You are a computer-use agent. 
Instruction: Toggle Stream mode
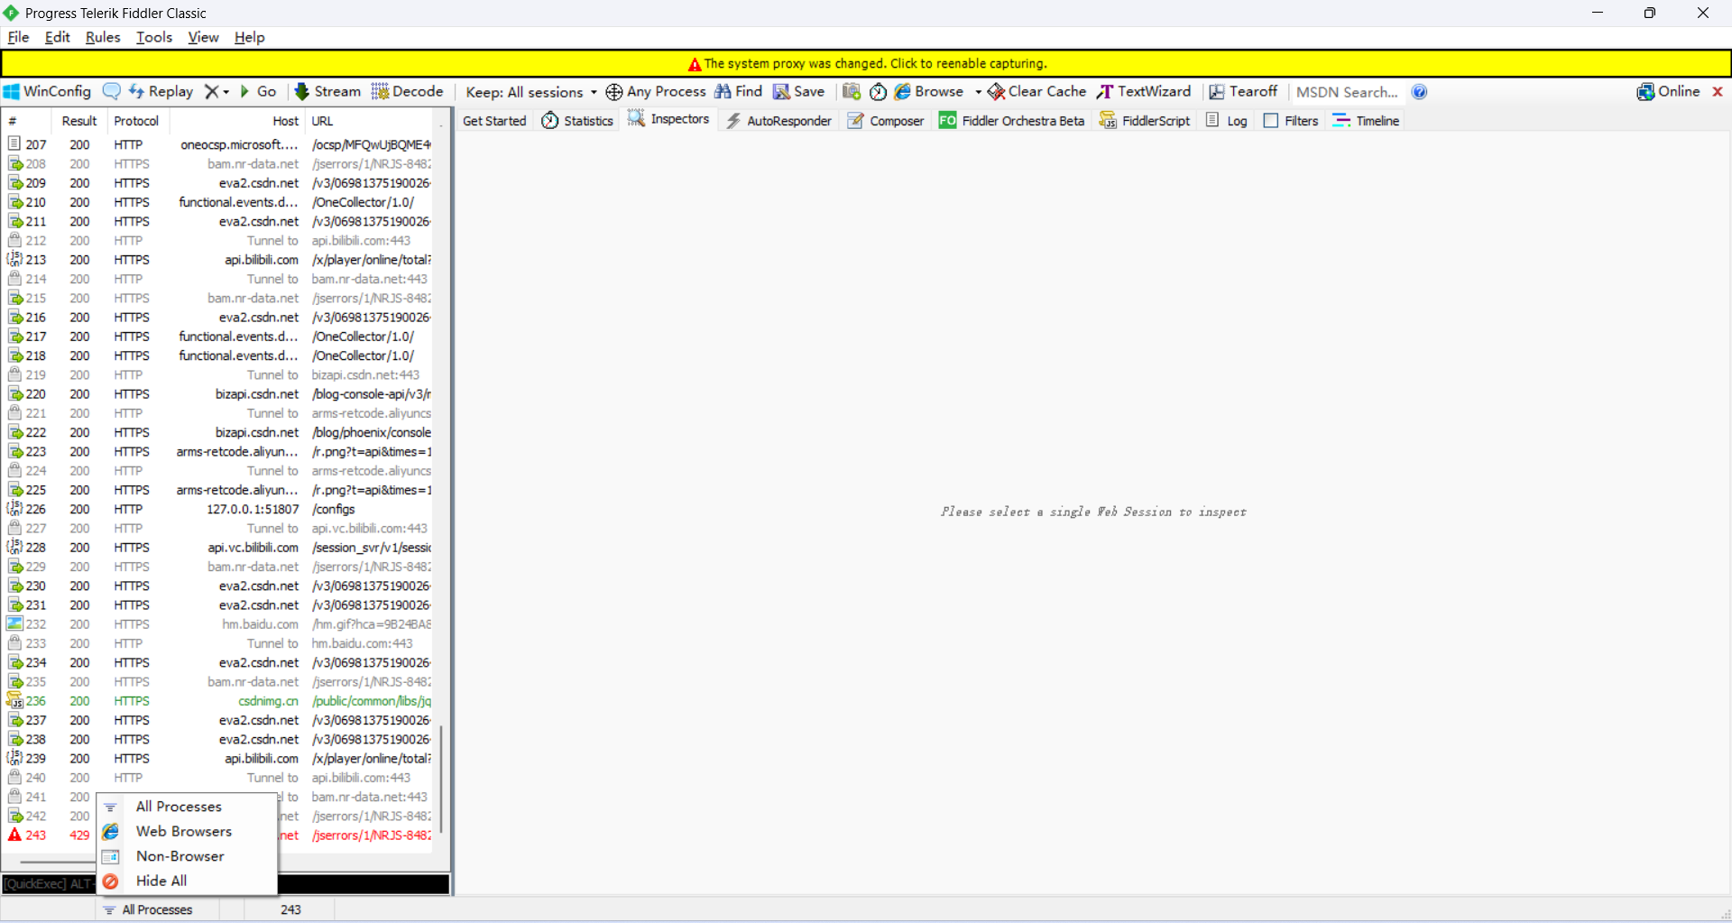pos(327,92)
